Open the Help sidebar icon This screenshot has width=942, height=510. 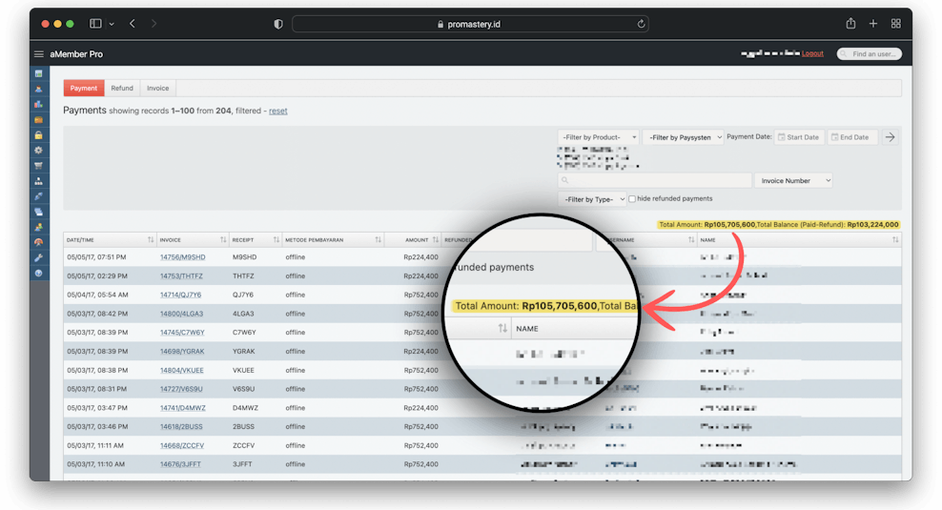(x=38, y=274)
